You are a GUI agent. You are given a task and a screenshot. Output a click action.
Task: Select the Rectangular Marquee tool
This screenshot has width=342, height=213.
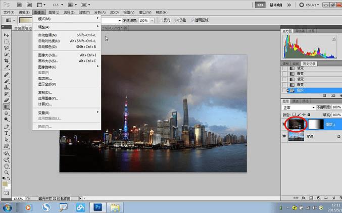coord(7,41)
